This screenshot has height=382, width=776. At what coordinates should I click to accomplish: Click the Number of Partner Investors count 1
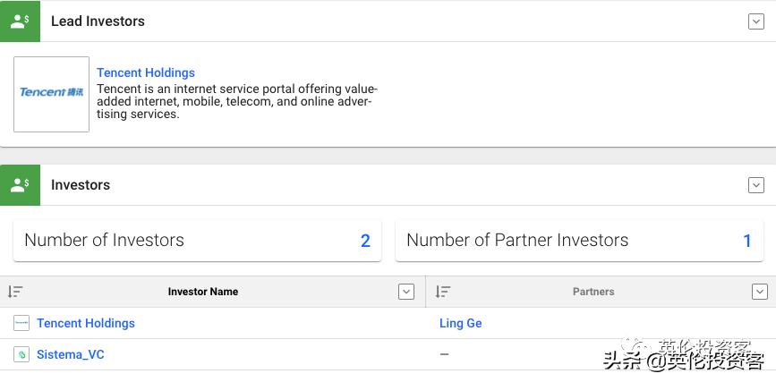747,241
